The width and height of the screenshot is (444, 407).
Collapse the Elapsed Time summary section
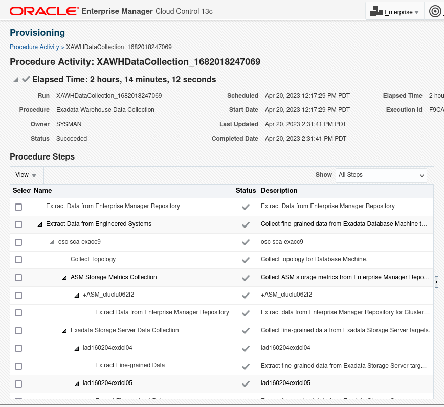16,80
